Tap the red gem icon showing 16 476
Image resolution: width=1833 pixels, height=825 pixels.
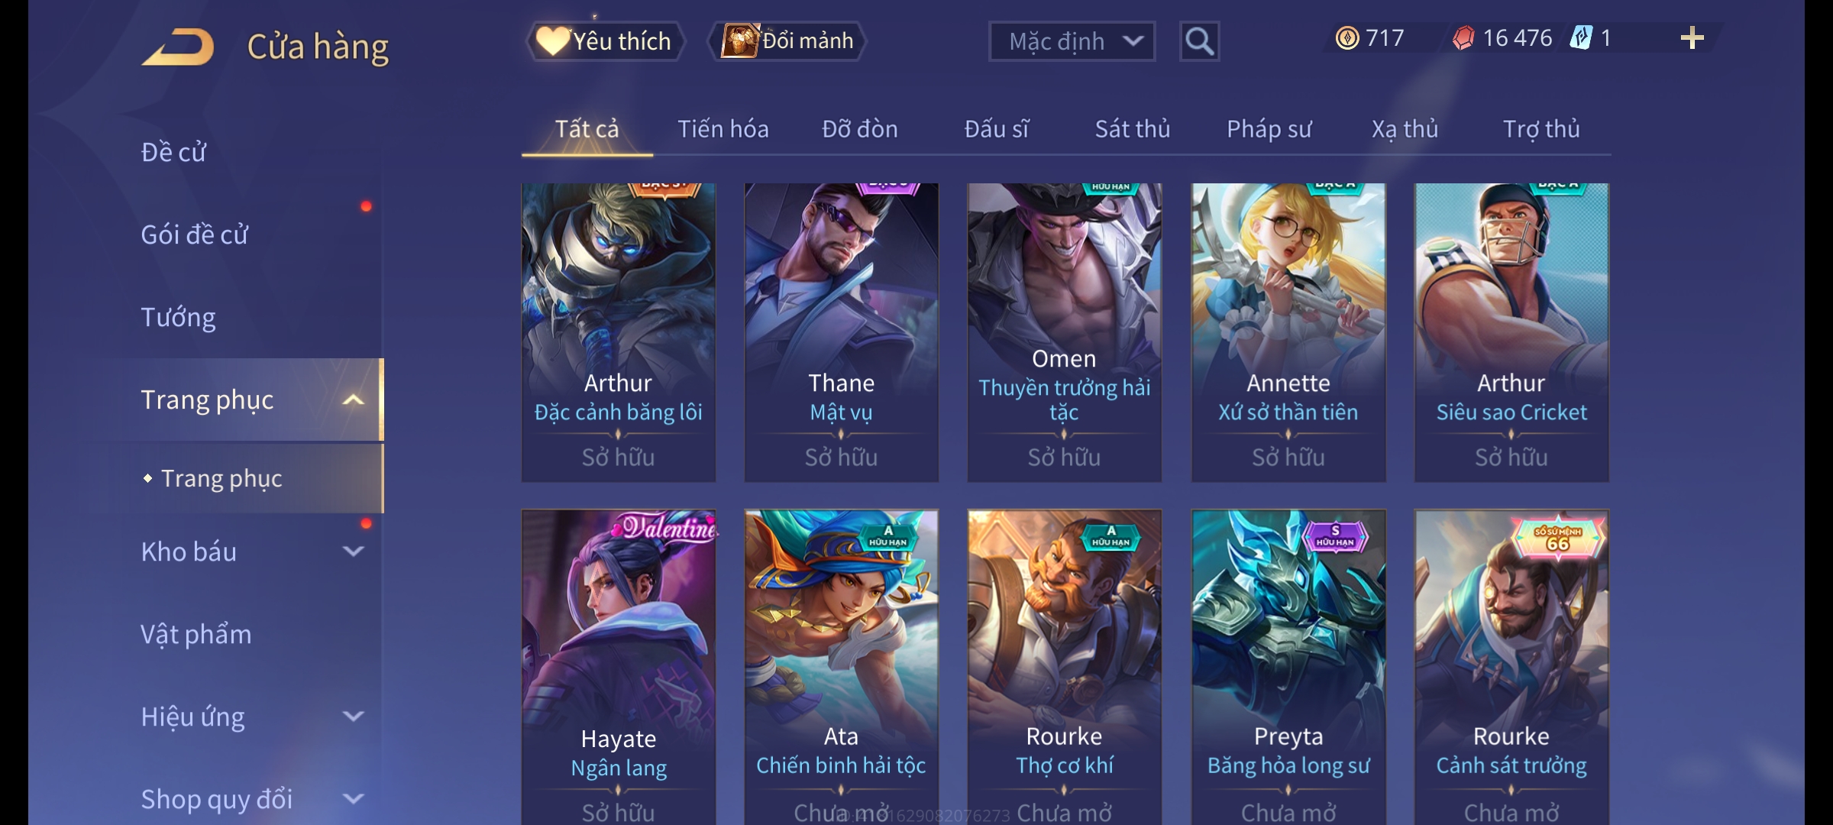click(1463, 38)
